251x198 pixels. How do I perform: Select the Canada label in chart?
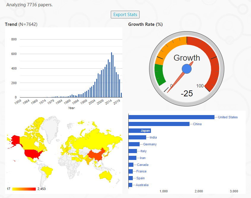pos(143,165)
